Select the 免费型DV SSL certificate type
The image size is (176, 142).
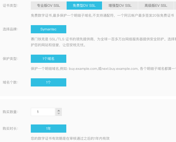84,6
